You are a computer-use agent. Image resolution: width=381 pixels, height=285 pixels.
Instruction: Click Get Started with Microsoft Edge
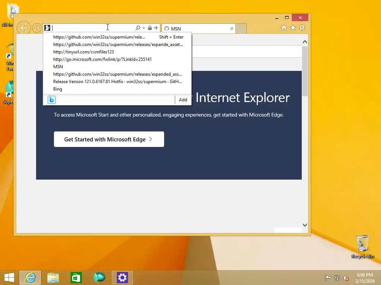coord(109,139)
